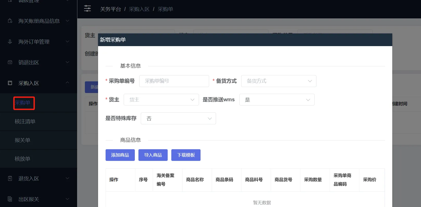
Task: Click the 退货入区 sidebar icon
Action: click(10, 178)
